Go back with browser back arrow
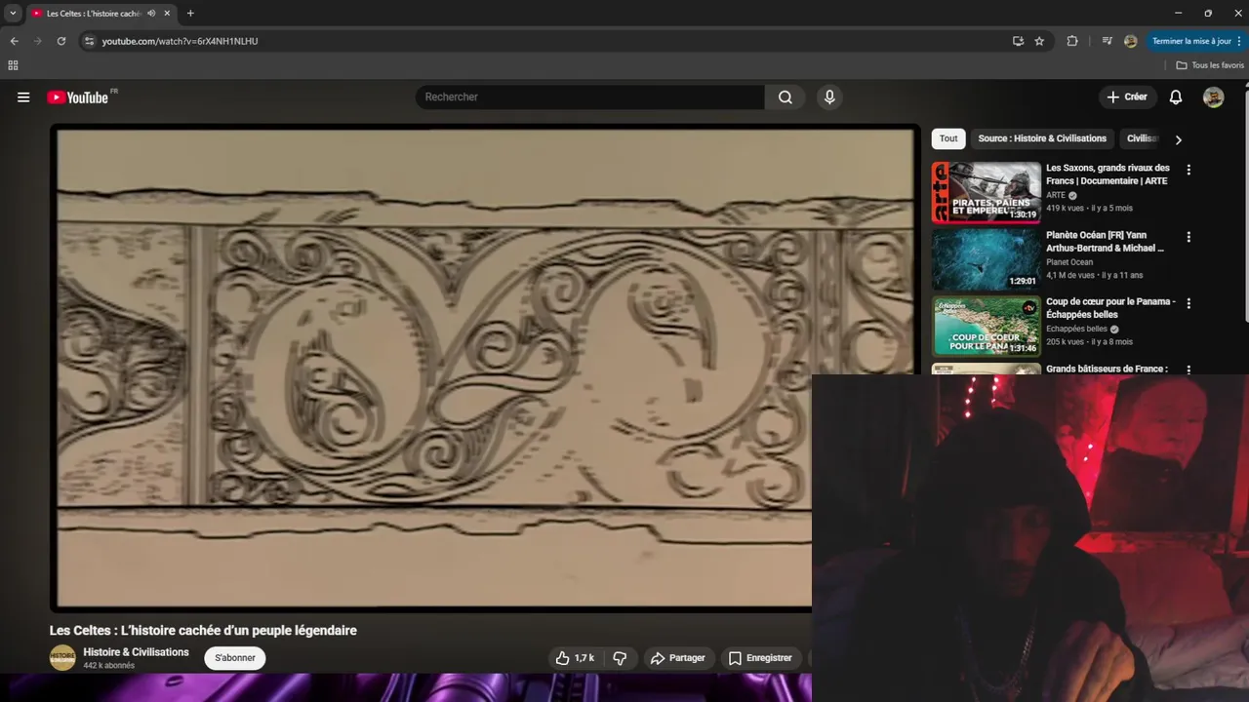This screenshot has height=702, width=1249. coord(14,41)
